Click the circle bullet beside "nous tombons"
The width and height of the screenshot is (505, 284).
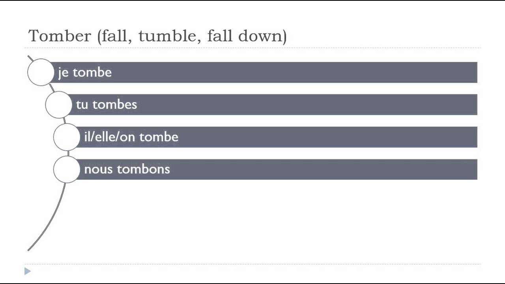pos(66,169)
